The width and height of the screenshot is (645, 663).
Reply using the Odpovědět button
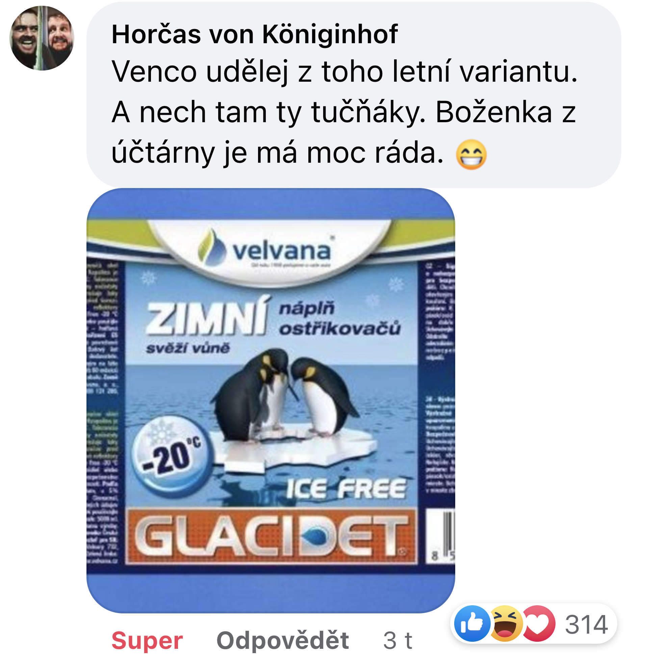pyautogui.click(x=283, y=641)
